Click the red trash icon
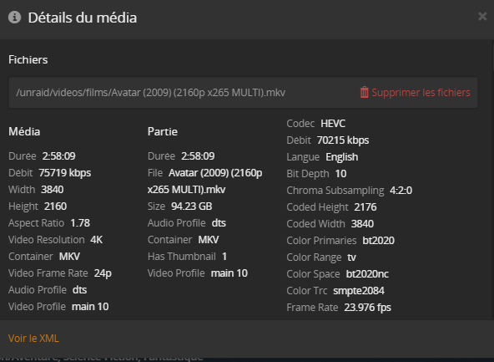This screenshot has width=494, height=362. [364, 93]
